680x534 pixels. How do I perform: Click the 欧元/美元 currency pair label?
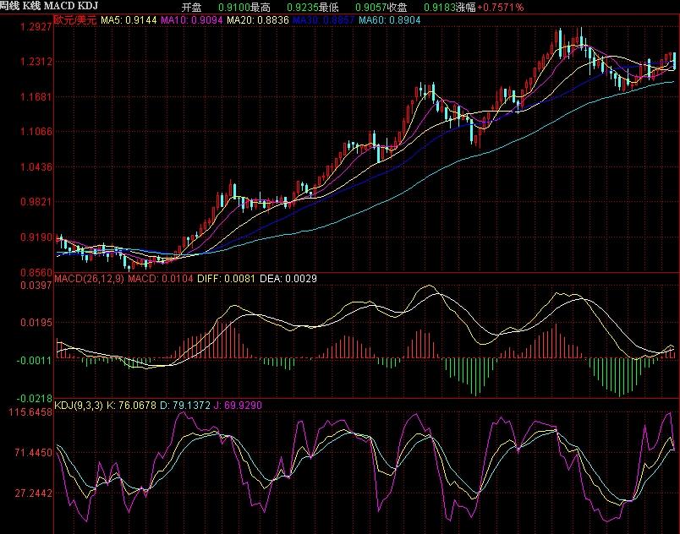(76, 18)
